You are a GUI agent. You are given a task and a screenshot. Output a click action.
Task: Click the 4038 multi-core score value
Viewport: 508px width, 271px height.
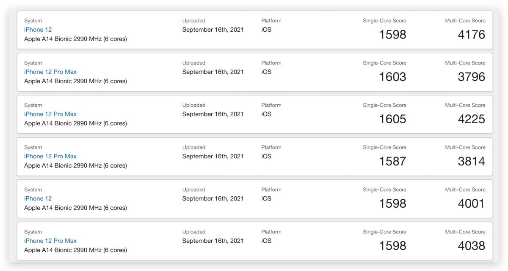coord(472,246)
